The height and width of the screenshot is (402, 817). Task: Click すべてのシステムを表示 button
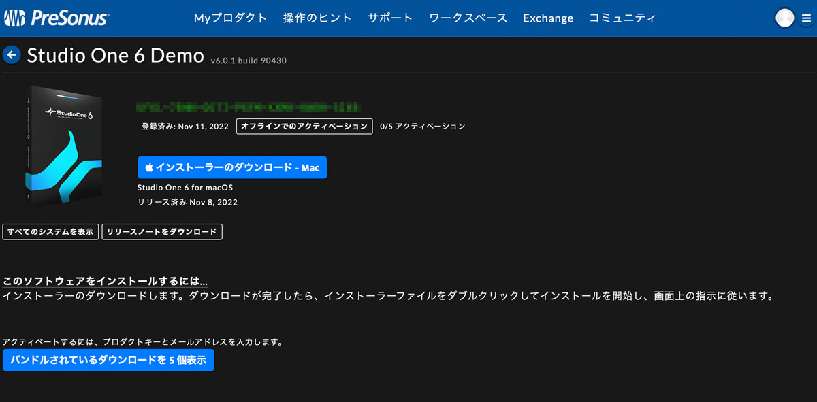point(51,232)
